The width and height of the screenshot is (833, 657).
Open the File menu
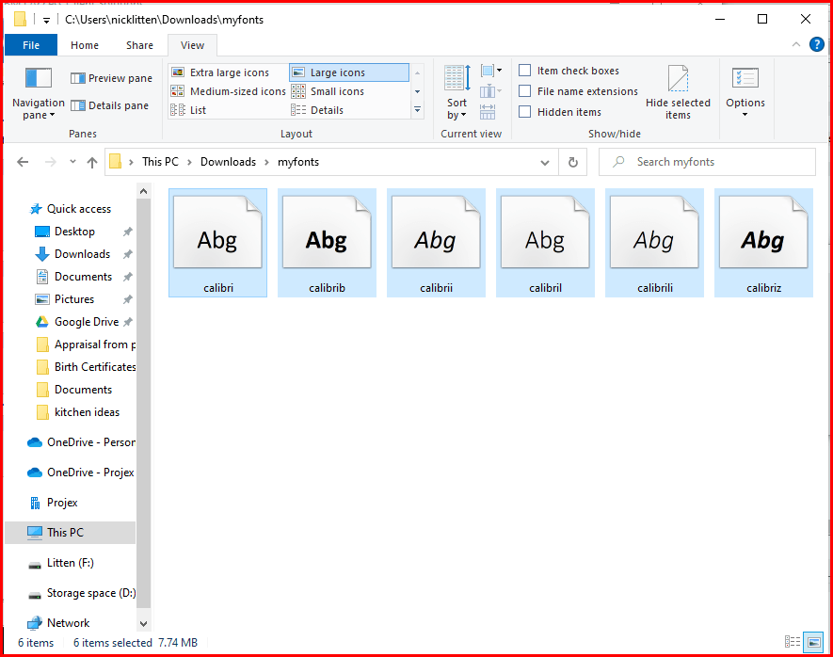[31, 45]
